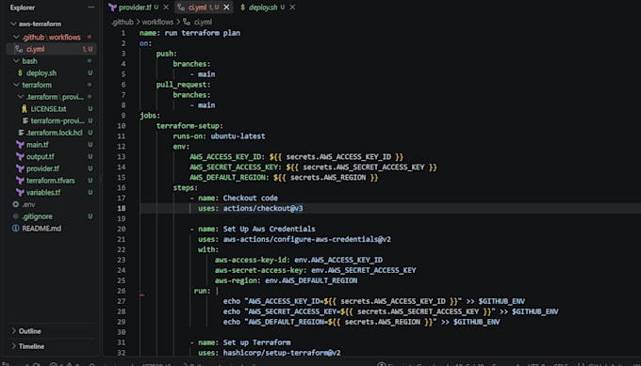Click 'Set up Terraform' step name on line 31
Image resolution: width=641 pixels, height=366 pixels.
[x=256, y=342]
